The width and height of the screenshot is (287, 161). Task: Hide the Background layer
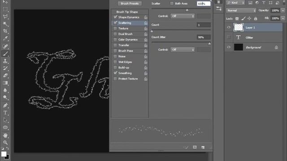coord(229,47)
